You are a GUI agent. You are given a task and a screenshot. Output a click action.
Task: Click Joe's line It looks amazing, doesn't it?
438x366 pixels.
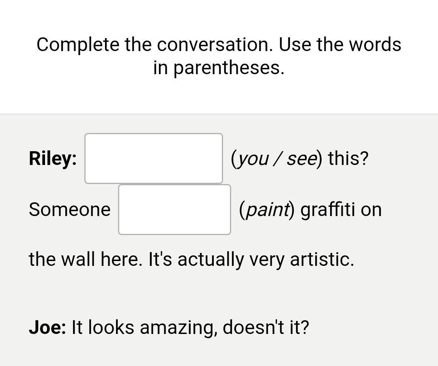[191, 327]
